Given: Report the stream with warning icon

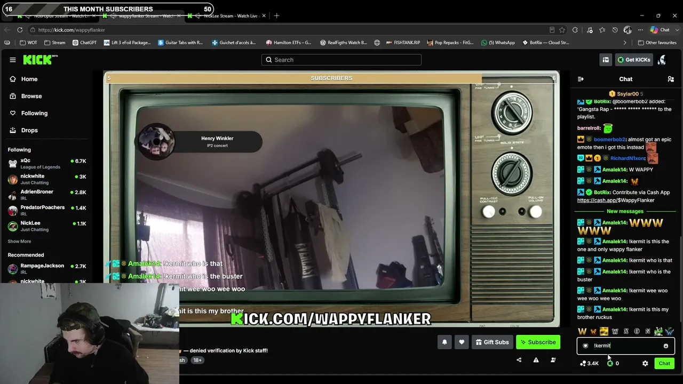Looking at the screenshot, I should [x=536, y=360].
